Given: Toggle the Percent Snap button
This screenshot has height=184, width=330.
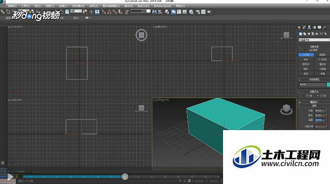Looking at the screenshot, I should pyautogui.click(x=115, y=12).
